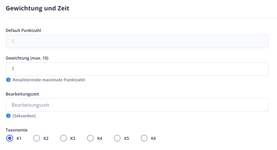The width and height of the screenshot is (277, 150).
Task: Choose K6 under Taxonomie
Action: (144, 138)
